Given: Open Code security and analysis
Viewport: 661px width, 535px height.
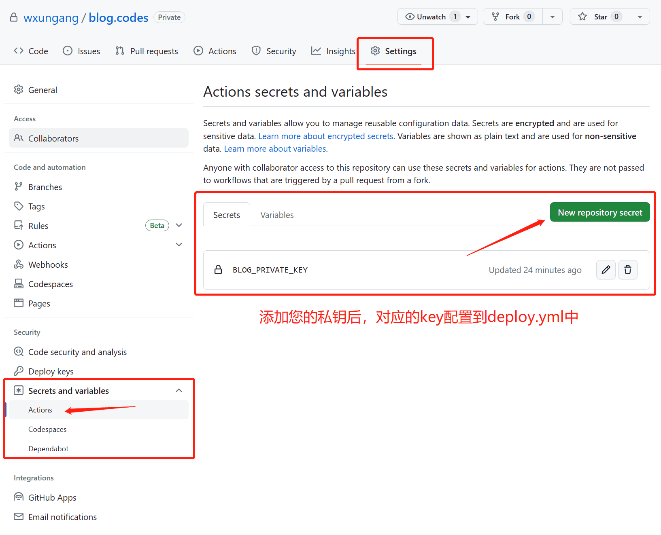Looking at the screenshot, I should pyautogui.click(x=99, y=352).
